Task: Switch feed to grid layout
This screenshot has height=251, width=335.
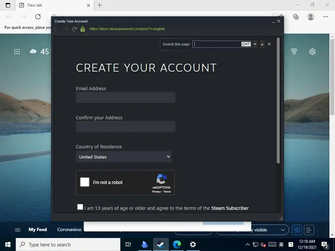Action: click(x=297, y=230)
